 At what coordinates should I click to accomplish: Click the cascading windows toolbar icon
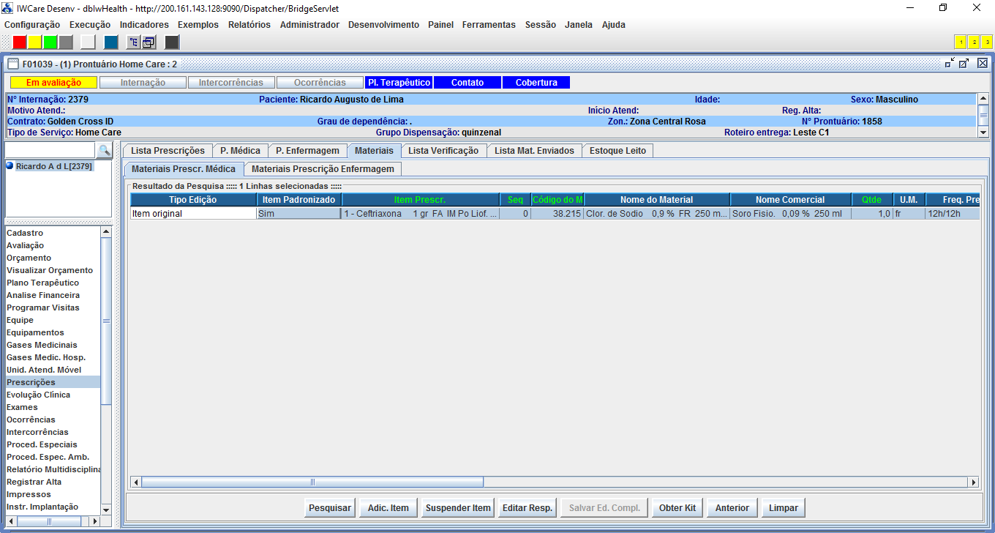tap(149, 42)
